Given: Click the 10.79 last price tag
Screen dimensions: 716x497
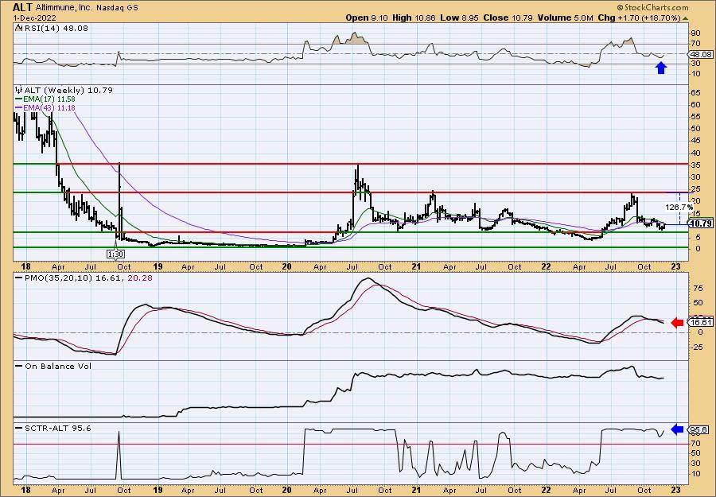Looking at the screenshot, I should 700,224.
